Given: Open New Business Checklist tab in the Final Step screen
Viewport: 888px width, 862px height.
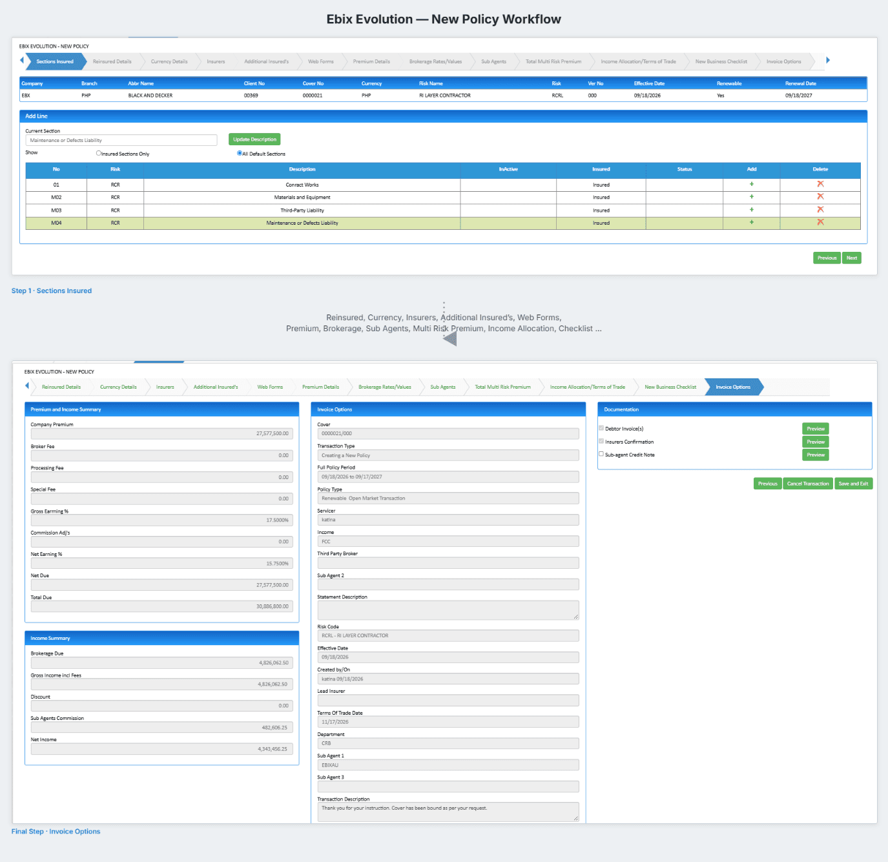Looking at the screenshot, I should point(670,387).
